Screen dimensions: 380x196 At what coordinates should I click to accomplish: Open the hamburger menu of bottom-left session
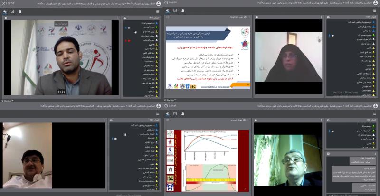click(158, 114)
